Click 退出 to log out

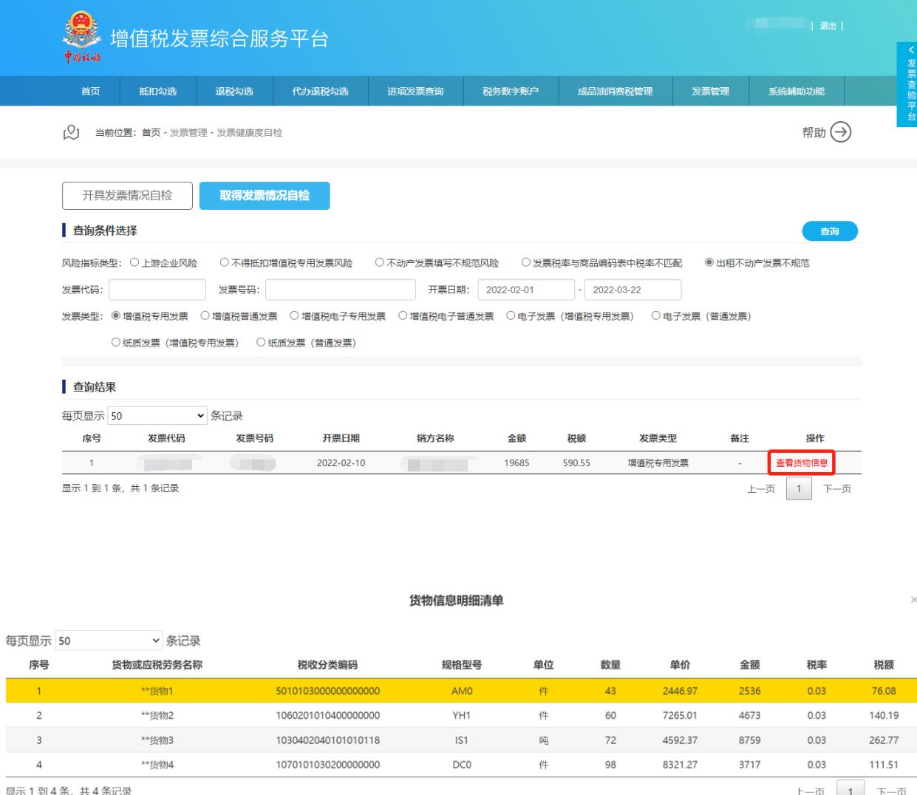[828, 26]
